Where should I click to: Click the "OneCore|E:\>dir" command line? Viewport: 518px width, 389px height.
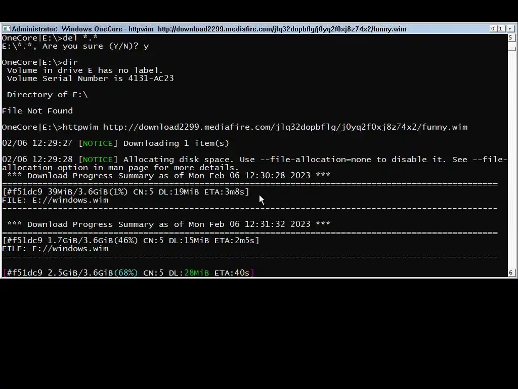coord(40,62)
